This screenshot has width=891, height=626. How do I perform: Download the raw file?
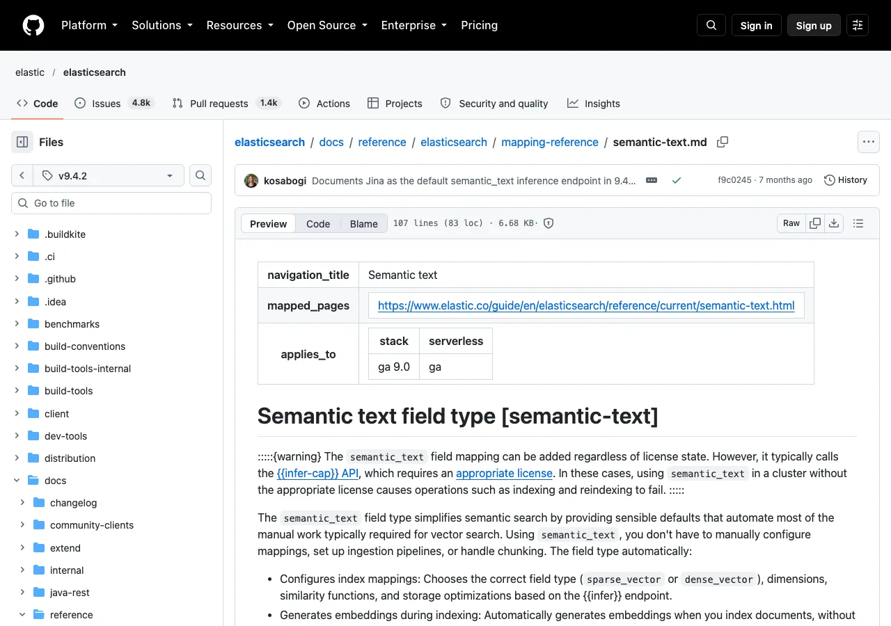[x=834, y=223]
